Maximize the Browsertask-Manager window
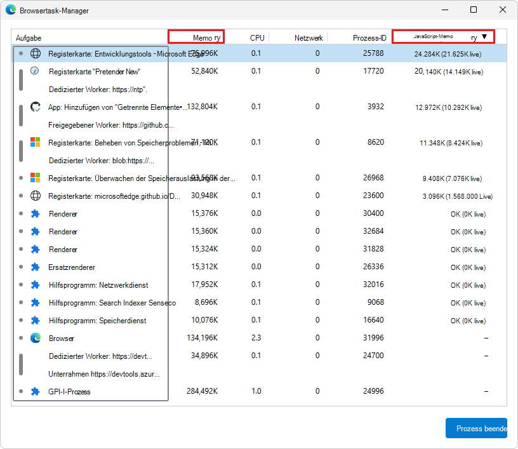 tap(474, 10)
